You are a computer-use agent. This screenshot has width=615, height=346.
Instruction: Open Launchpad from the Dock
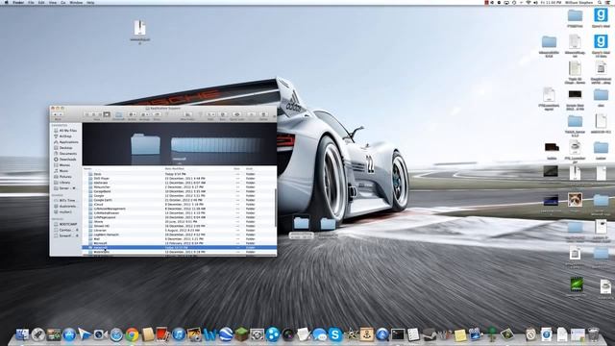(38, 334)
